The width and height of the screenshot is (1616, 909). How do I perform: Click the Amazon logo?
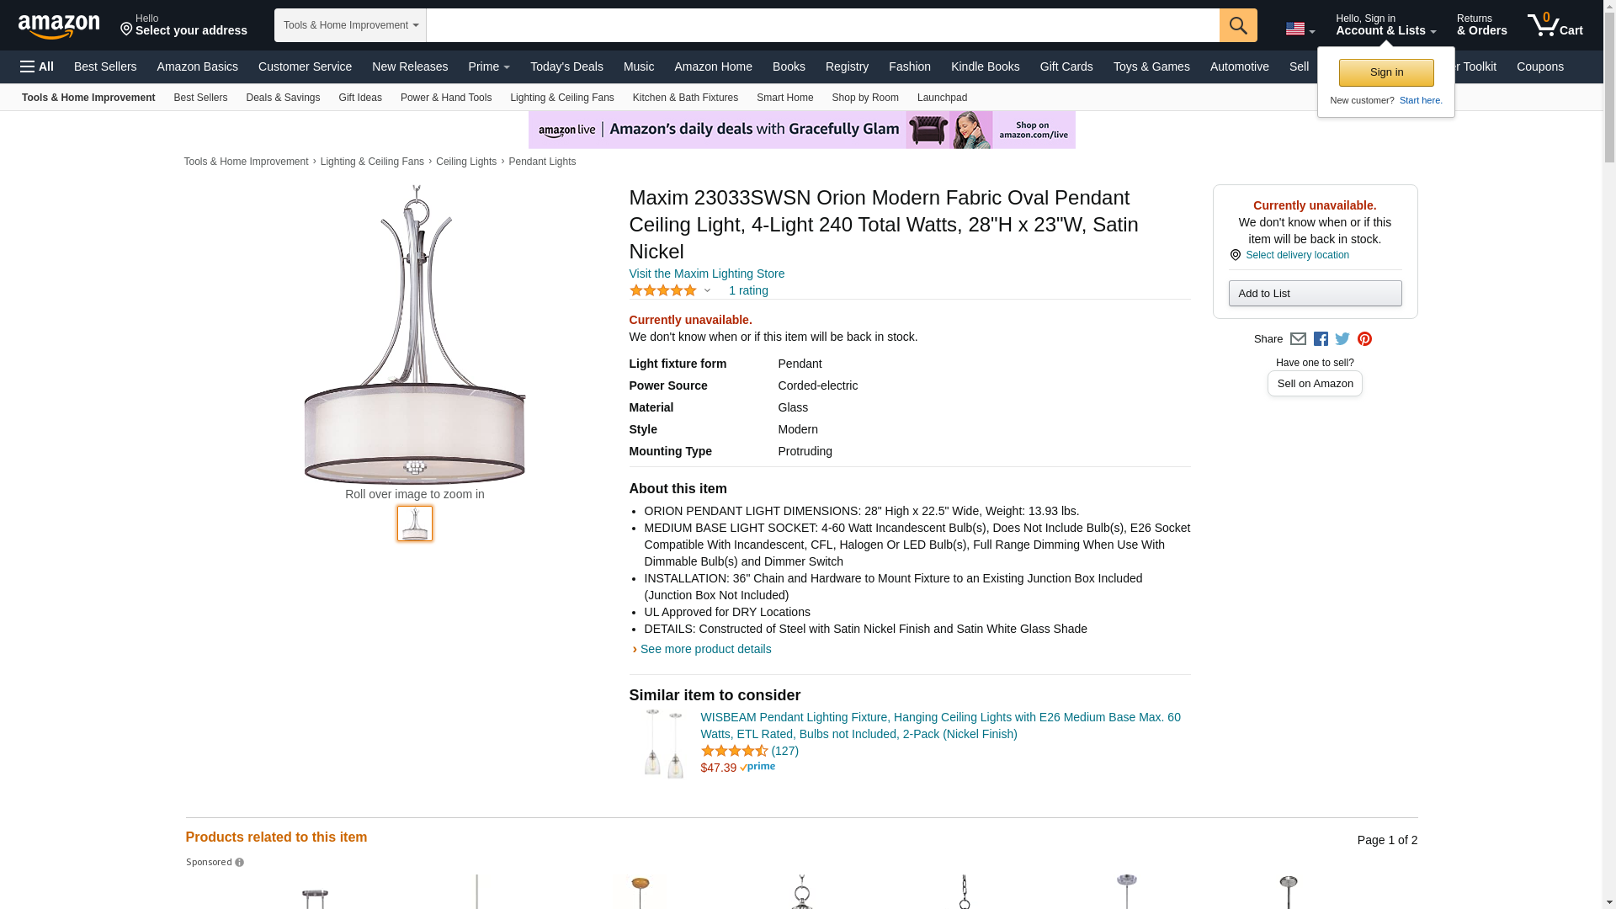59,26
